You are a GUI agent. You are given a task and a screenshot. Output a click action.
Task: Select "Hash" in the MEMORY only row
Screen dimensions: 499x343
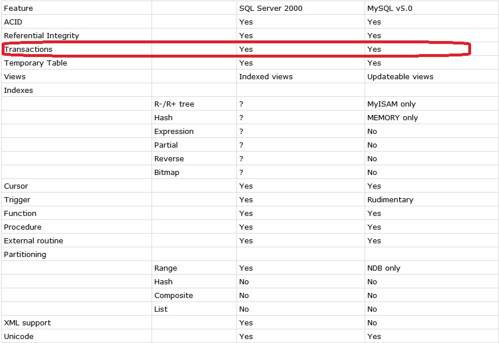[x=163, y=118]
